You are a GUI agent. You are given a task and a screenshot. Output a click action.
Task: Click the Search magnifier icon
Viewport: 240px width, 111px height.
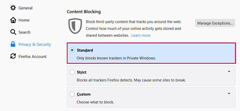13,32
